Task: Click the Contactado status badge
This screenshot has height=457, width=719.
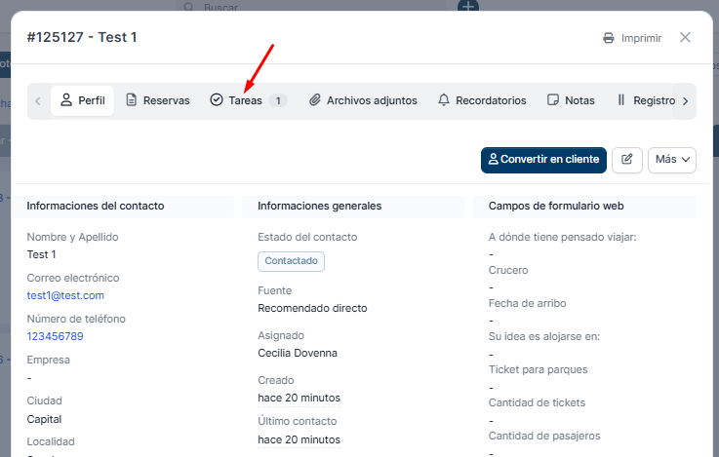Action: pos(291,261)
